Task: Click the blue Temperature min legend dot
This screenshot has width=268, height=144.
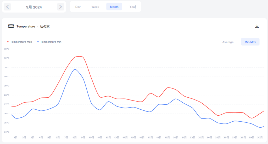Action: 38,42
